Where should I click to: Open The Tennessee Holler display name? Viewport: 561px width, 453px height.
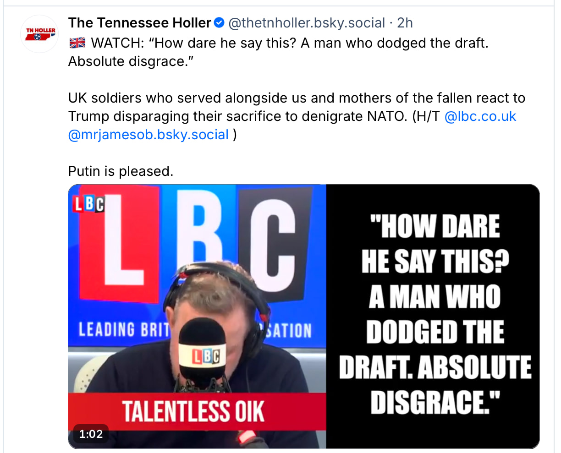pos(140,22)
